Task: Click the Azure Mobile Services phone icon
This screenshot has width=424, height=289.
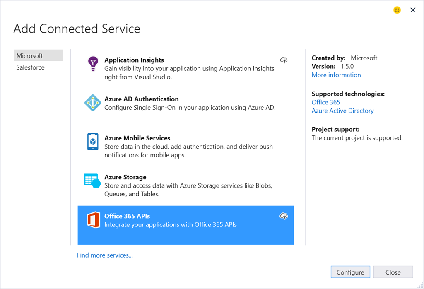Action: [x=93, y=141]
